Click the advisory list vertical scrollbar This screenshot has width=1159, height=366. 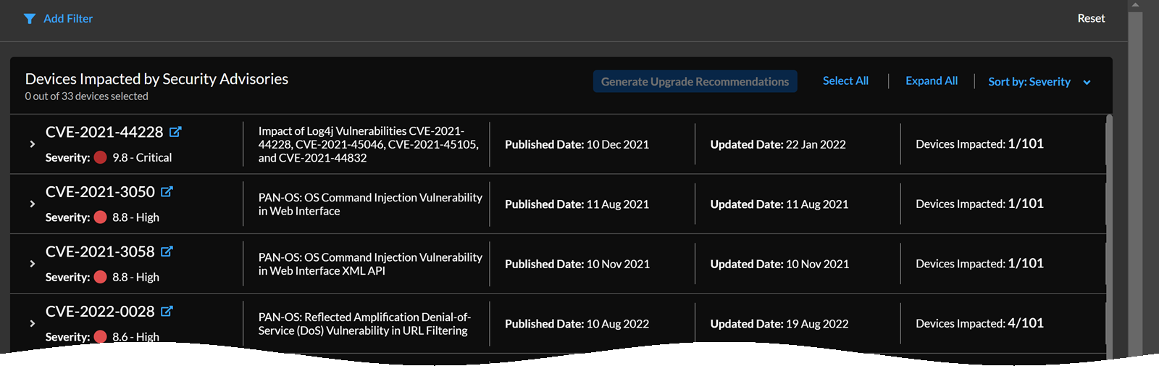1109,217
